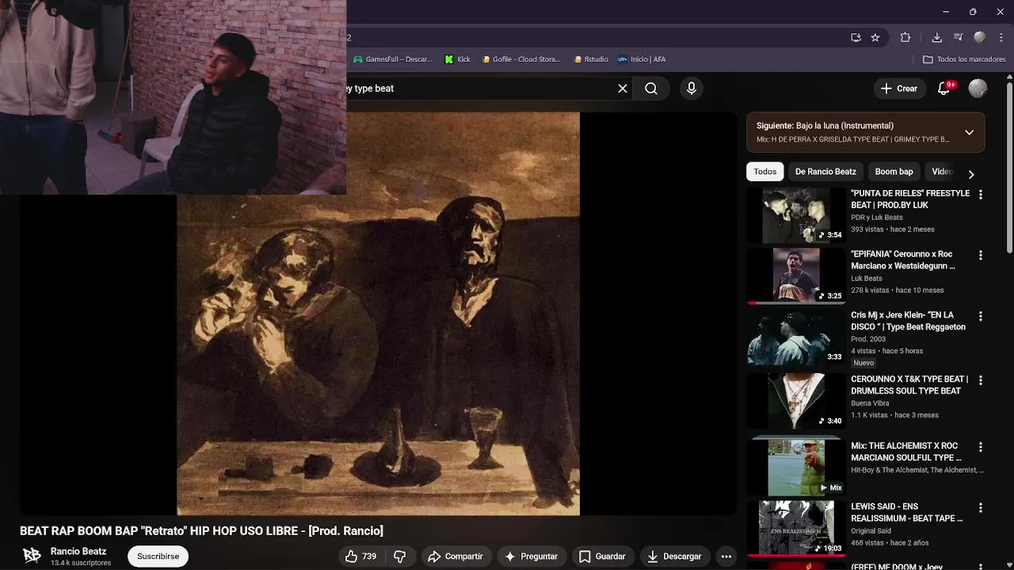This screenshot has height=570, width=1014.
Task: Open Todos los marcadores folder
Action: [x=964, y=59]
